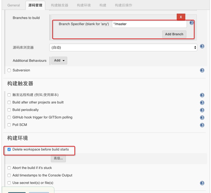Screen dimensions: 211x193
Task: Expand Add dropdown for Additional Behaviours
Action: 59,60
